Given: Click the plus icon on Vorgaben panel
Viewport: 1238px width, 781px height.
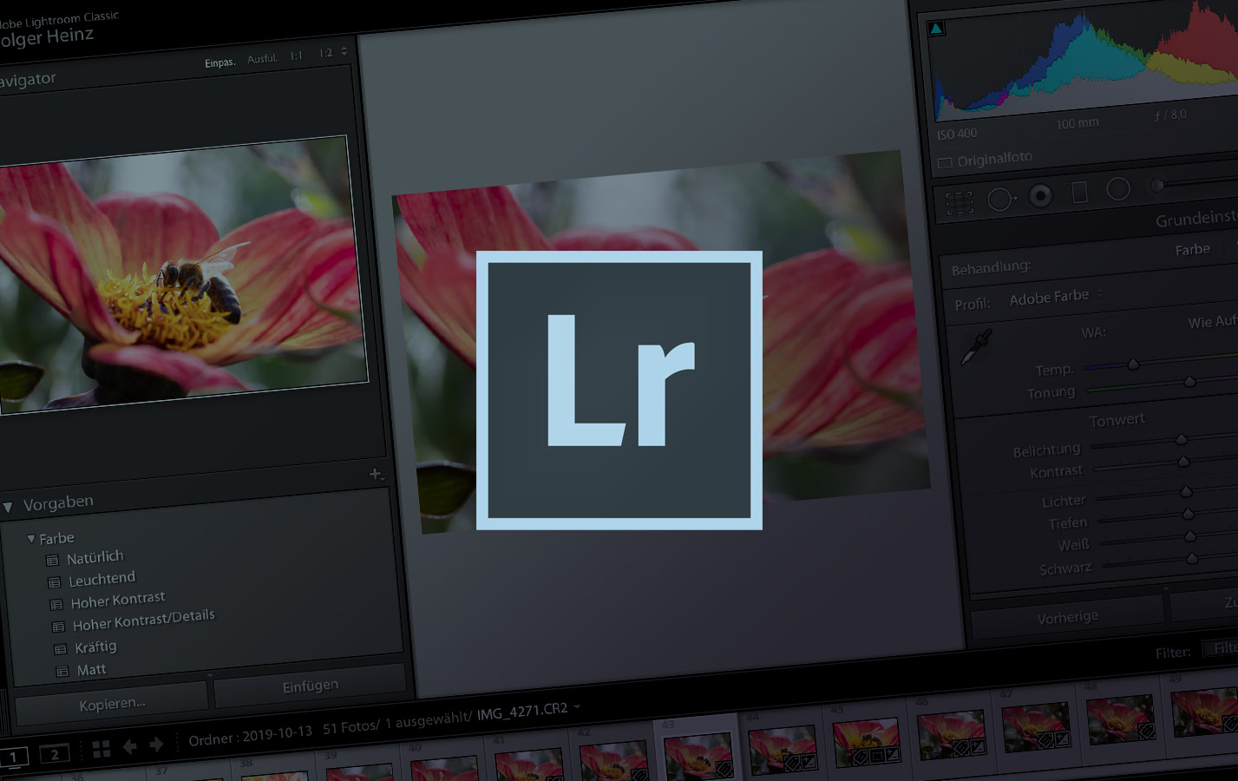Looking at the screenshot, I should point(376,474).
